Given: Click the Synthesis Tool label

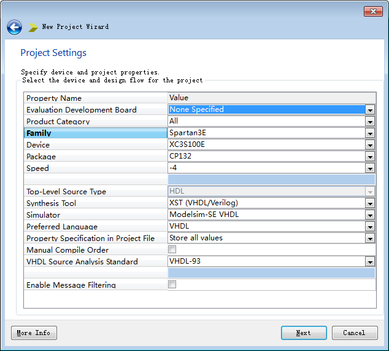Looking at the screenshot, I should tap(51, 203).
